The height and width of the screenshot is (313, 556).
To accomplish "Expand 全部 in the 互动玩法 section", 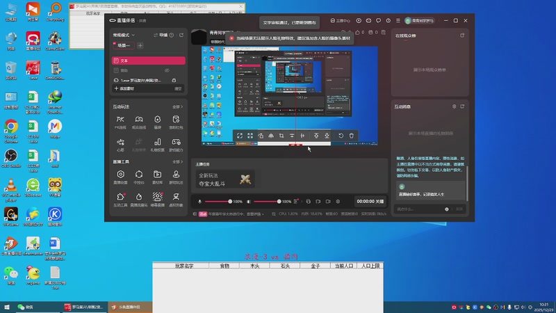I will pos(178,107).
